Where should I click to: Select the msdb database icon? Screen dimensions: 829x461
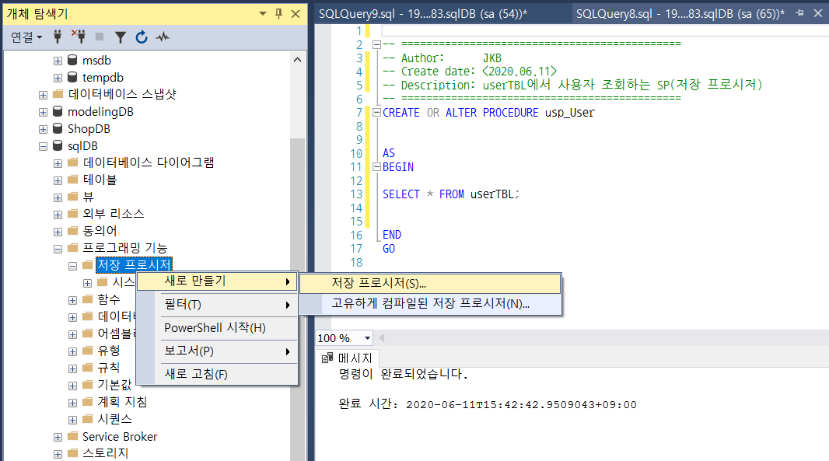click(x=72, y=61)
